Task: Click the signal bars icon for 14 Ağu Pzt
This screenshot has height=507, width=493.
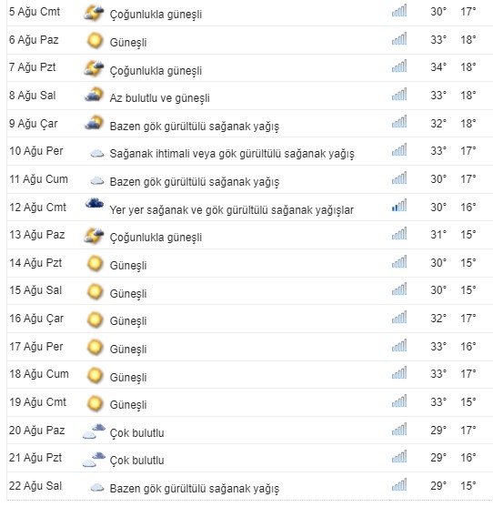Action: (x=399, y=261)
